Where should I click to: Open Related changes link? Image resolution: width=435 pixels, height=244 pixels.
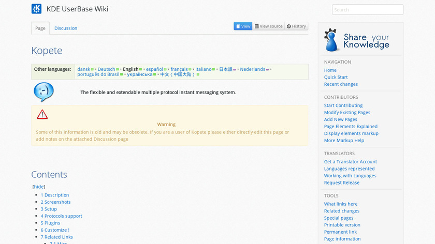(341, 211)
